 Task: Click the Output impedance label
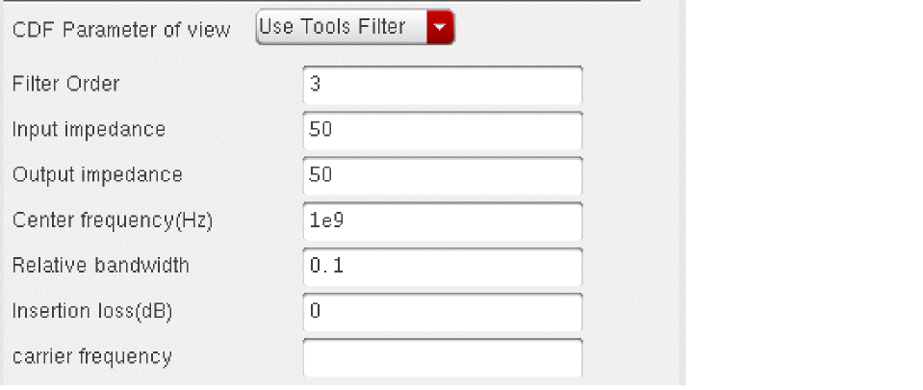pyautogui.click(x=97, y=174)
